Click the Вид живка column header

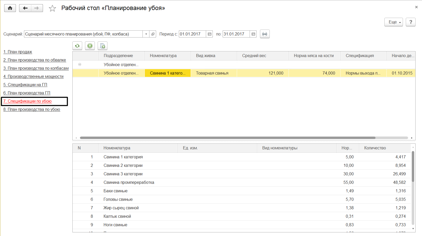pos(214,56)
